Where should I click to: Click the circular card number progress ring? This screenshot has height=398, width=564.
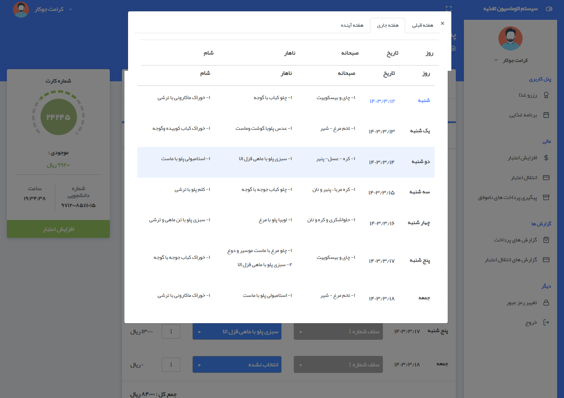(58, 117)
